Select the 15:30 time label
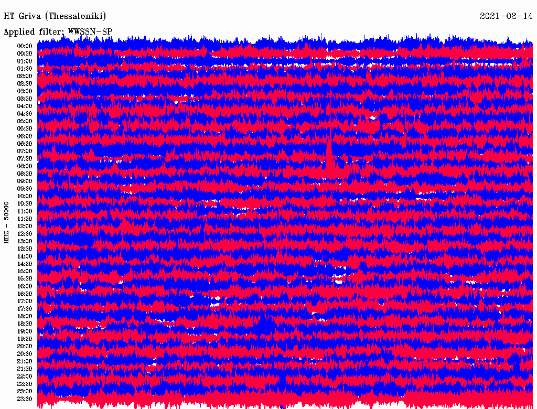The height and width of the screenshot is (409, 537). pos(25,279)
